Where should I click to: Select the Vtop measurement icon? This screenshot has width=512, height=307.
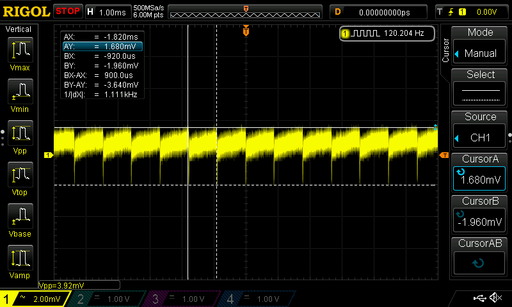point(20,175)
